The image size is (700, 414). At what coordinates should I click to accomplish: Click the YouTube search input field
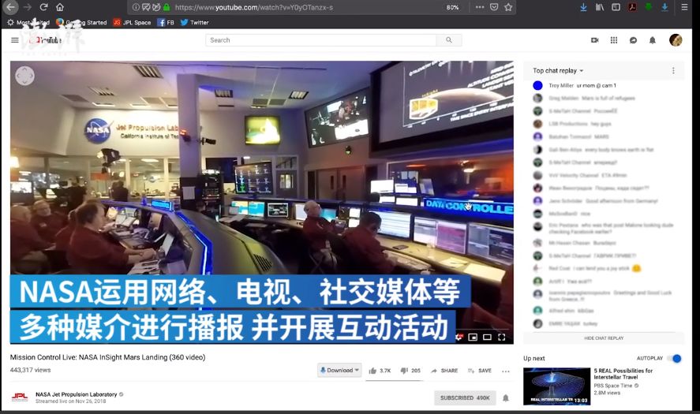[321, 40]
